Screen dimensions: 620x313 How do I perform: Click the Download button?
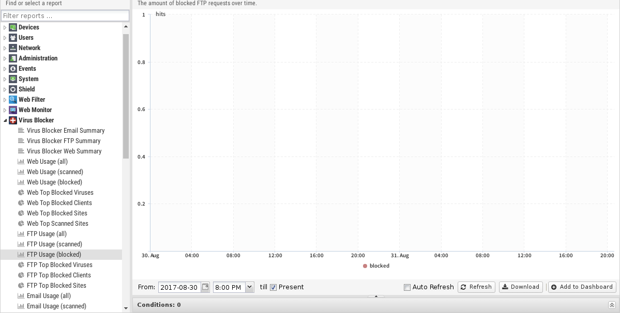tap(521, 287)
